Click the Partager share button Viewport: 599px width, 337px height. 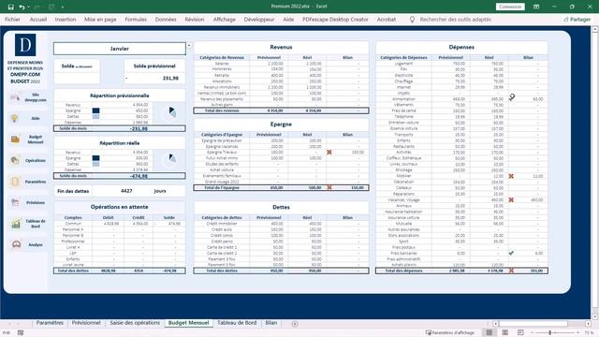[577, 19]
